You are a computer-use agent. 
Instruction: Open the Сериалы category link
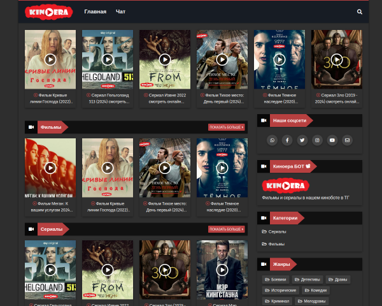[x=274, y=231]
